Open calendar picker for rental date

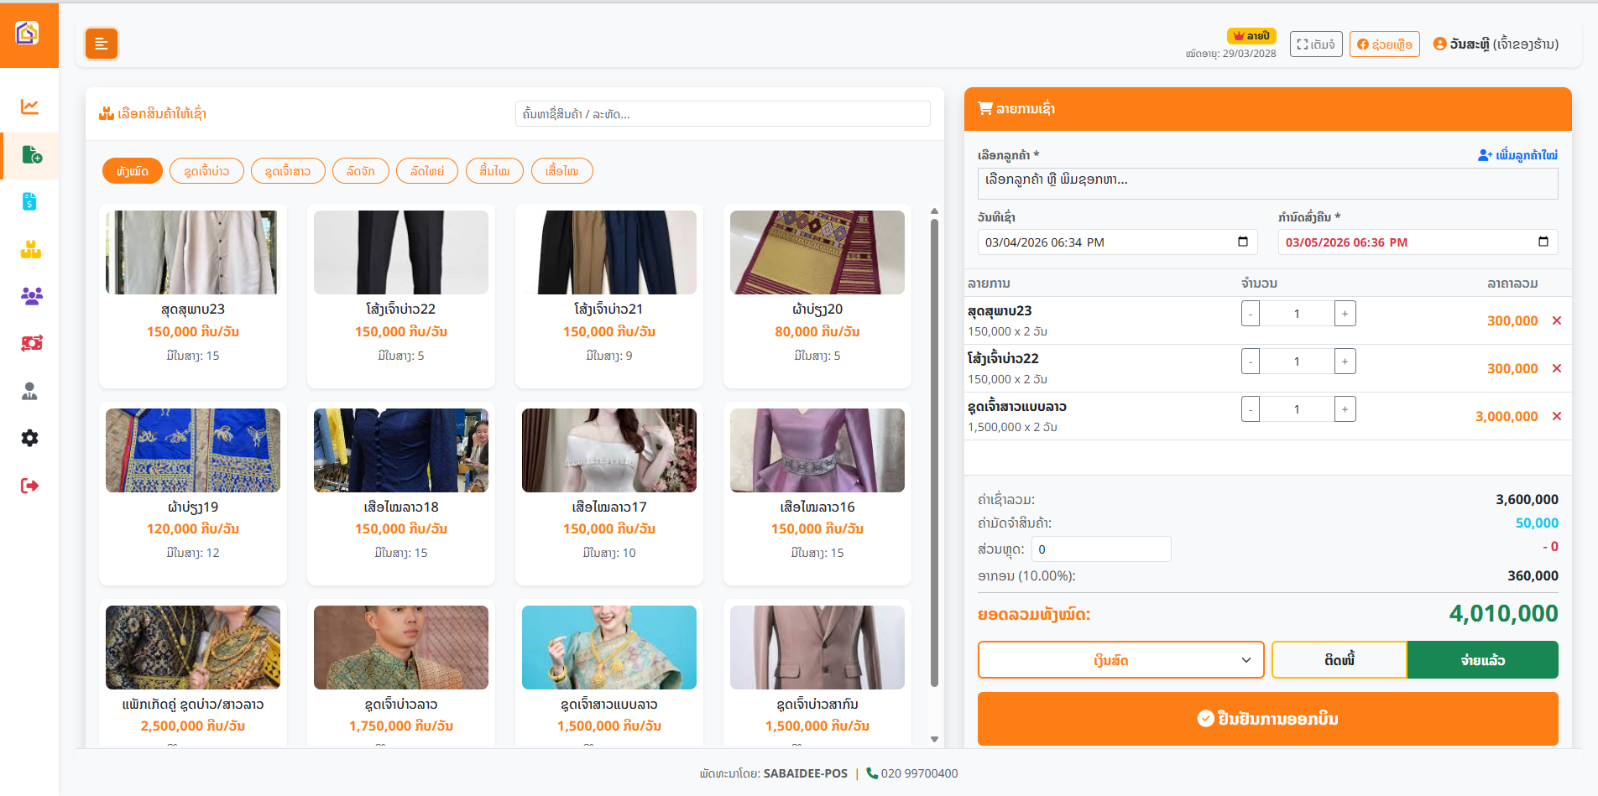tap(1243, 242)
